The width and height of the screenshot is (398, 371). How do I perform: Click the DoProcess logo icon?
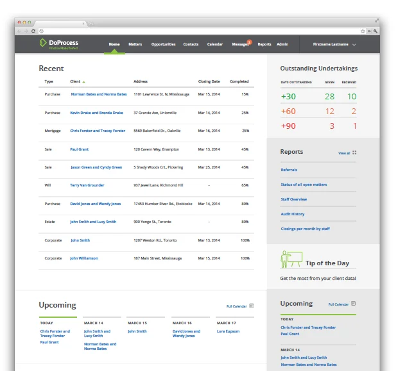(43, 44)
